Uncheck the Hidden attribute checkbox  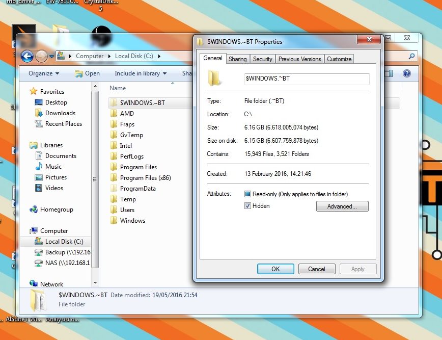[x=248, y=206]
